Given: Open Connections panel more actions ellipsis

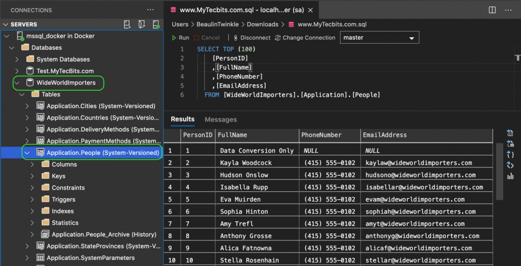Looking at the screenshot, I should [x=150, y=10].
